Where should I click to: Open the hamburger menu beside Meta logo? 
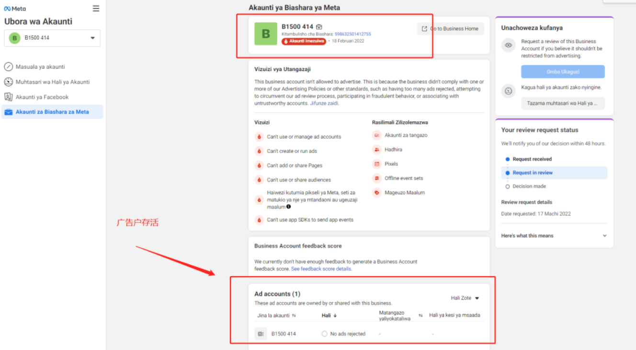pyautogui.click(x=96, y=9)
